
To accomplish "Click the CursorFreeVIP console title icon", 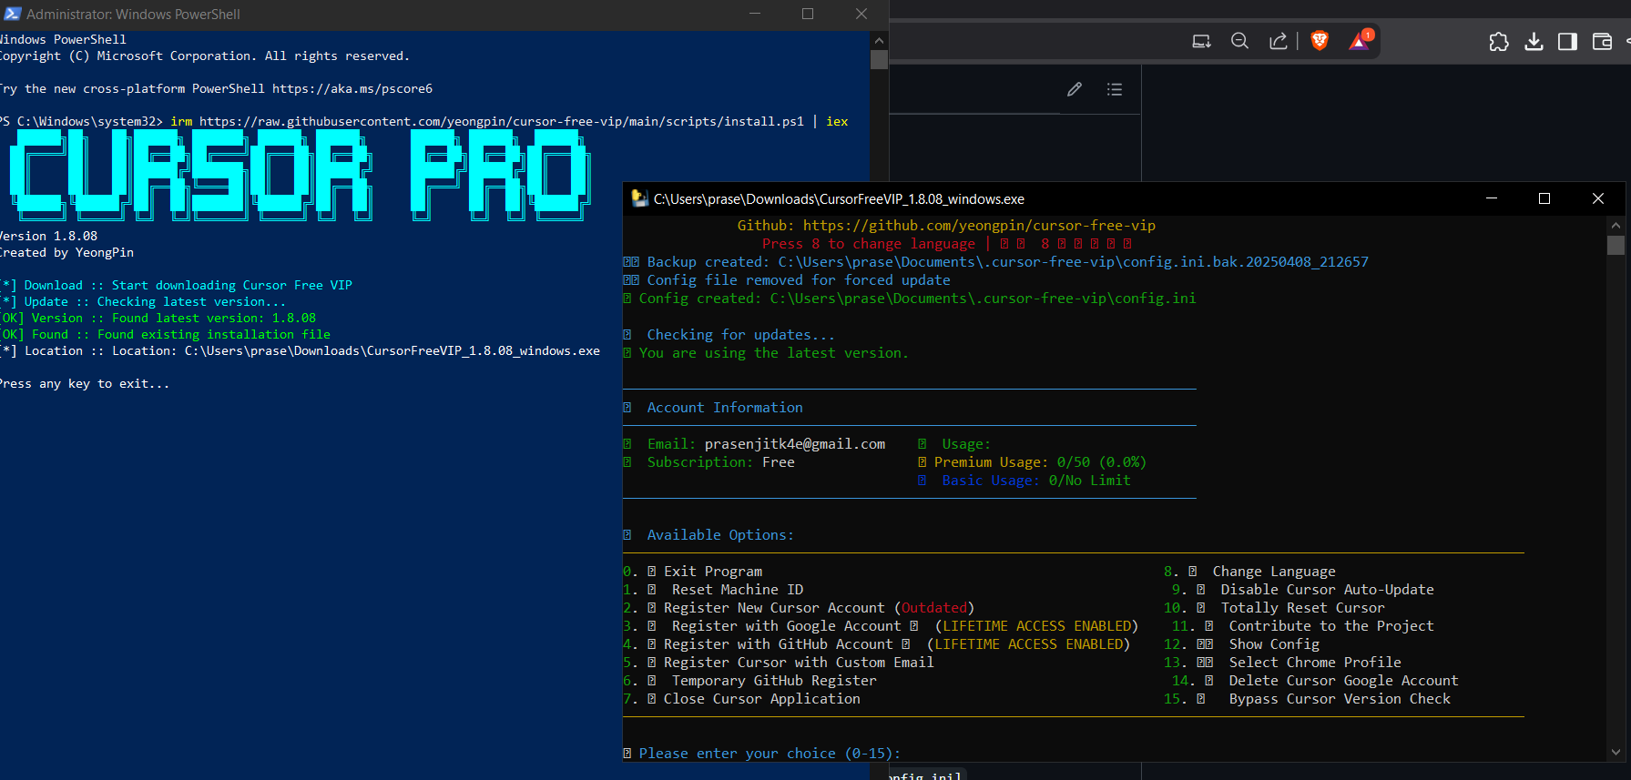I will point(640,198).
